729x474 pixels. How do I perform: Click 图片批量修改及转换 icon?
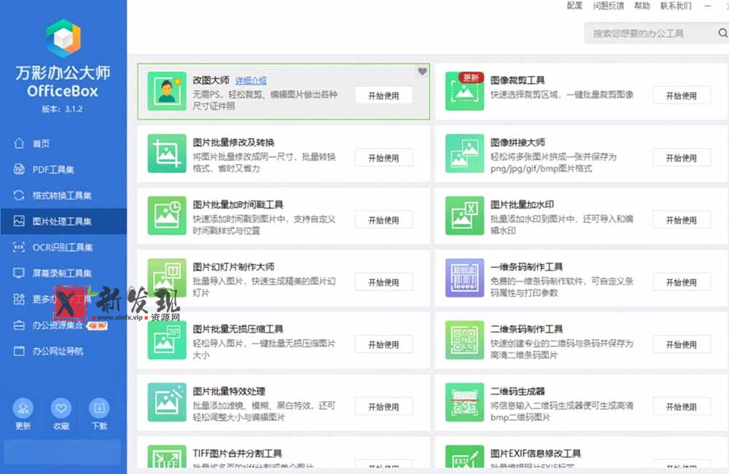tap(167, 153)
